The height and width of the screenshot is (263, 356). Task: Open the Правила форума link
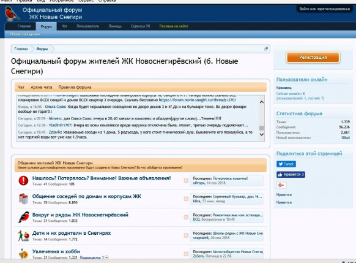75,87
